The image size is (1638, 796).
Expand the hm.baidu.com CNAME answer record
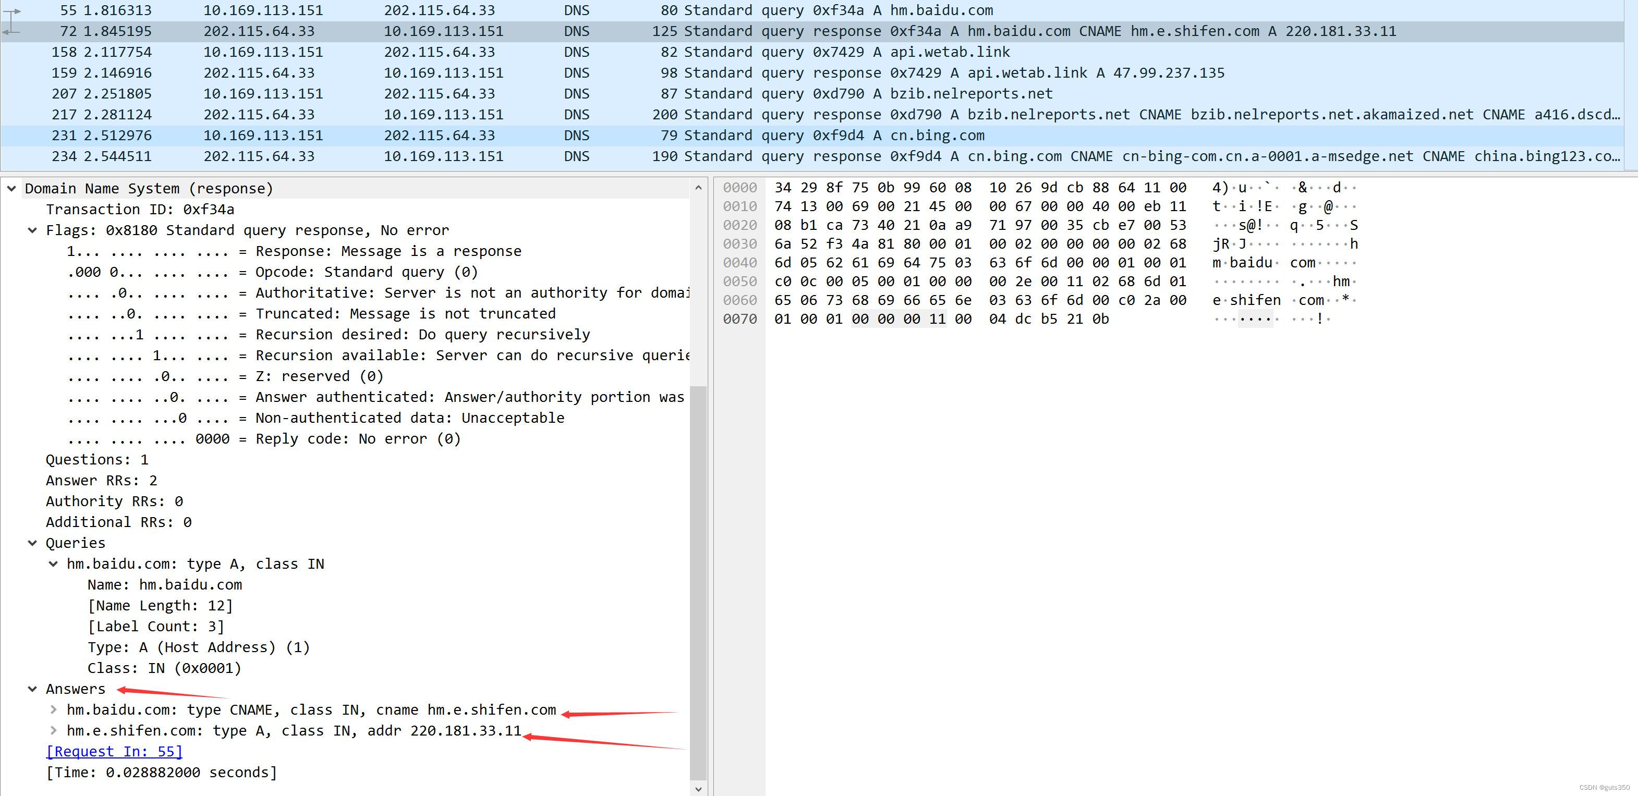click(x=53, y=709)
